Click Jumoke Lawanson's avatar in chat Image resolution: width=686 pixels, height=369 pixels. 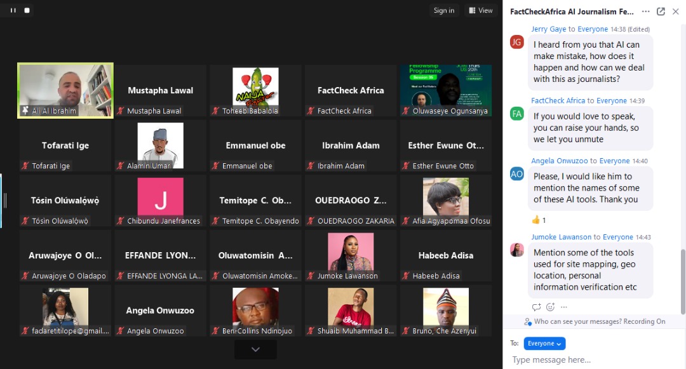(516, 250)
